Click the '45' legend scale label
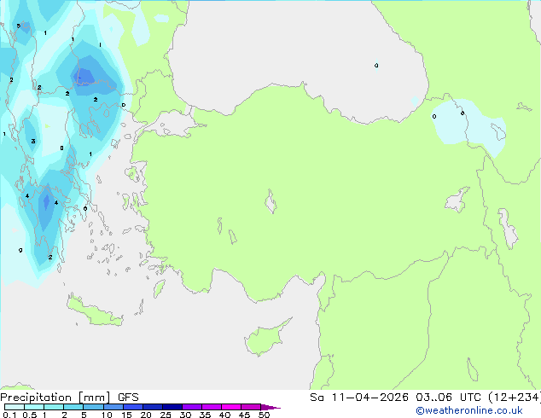 pyautogui.click(x=244, y=415)
